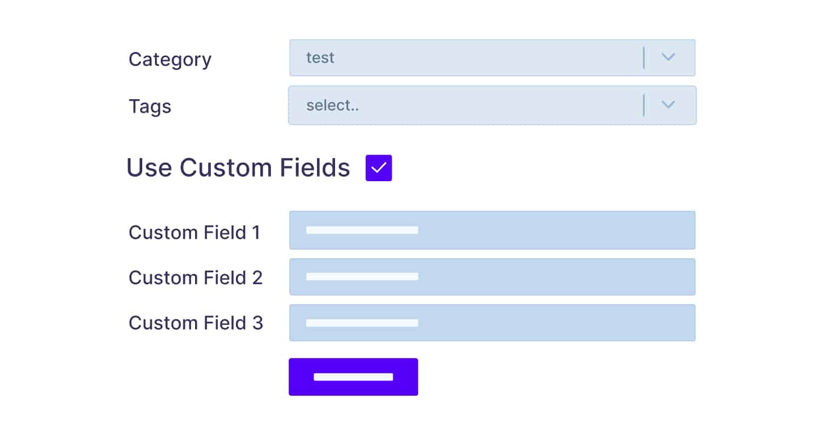Expand the Tags dropdown chevron arrow
This screenshot has width=825, height=436.
[669, 105]
